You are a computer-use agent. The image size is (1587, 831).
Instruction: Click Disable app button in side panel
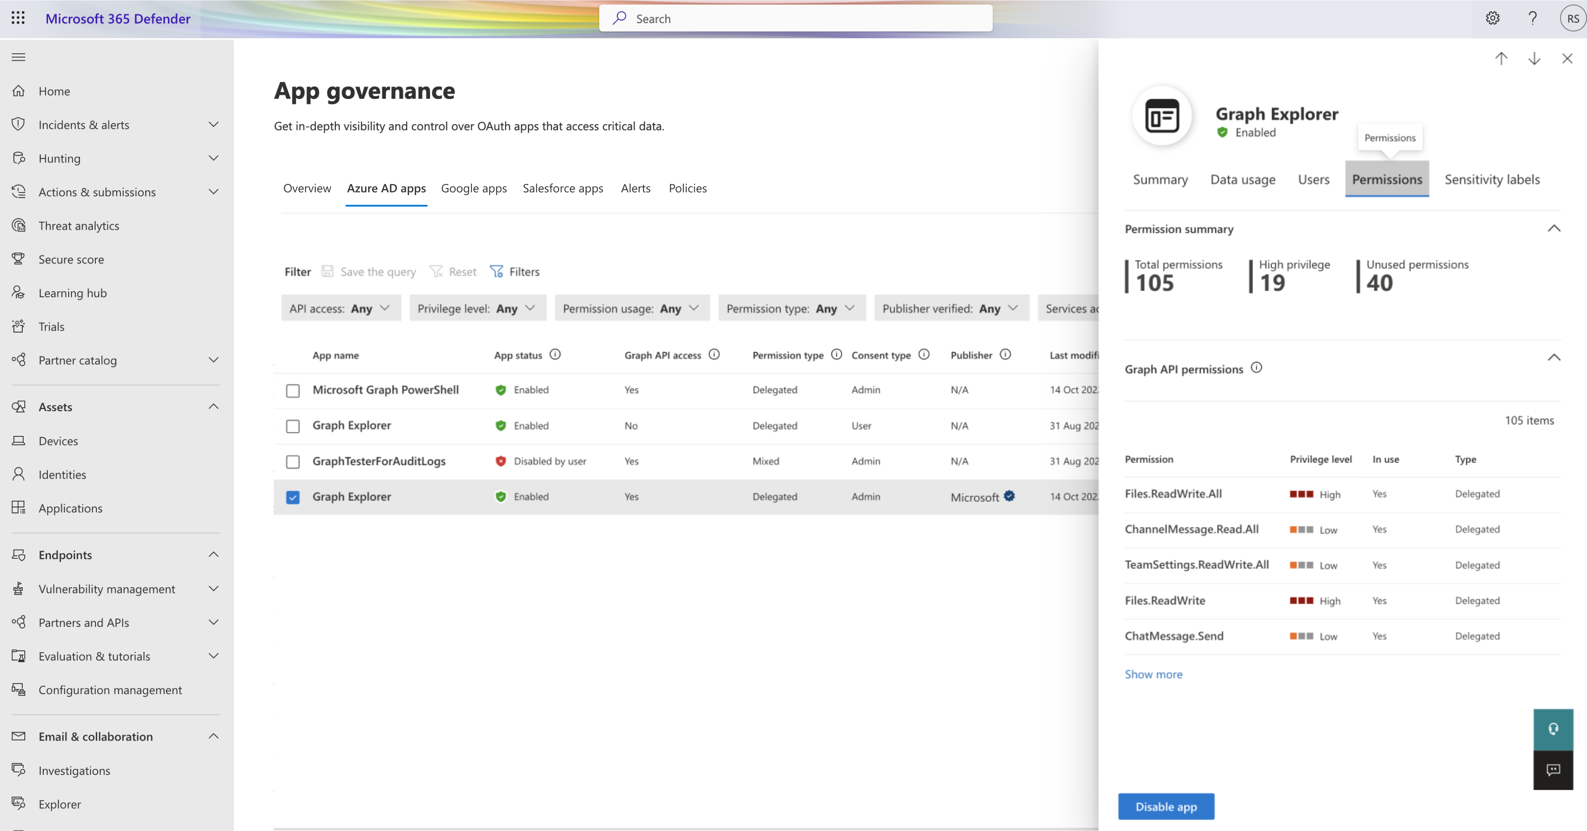coord(1166,806)
